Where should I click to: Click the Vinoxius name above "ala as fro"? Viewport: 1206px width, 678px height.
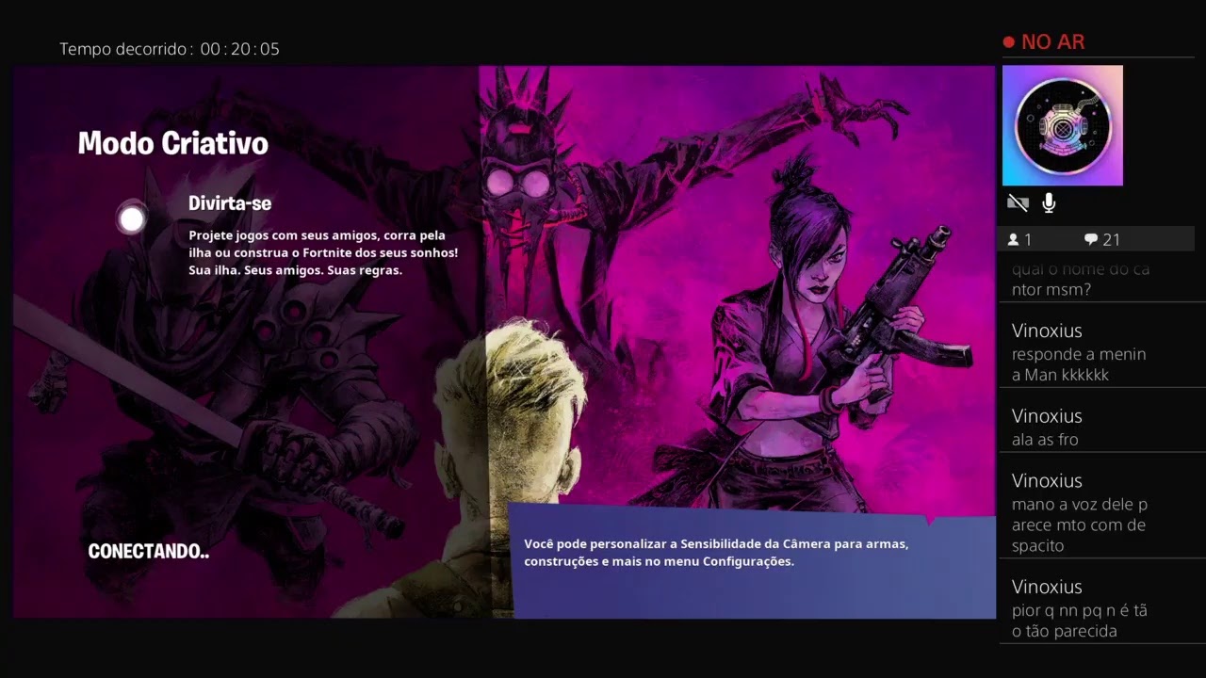pos(1047,416)
